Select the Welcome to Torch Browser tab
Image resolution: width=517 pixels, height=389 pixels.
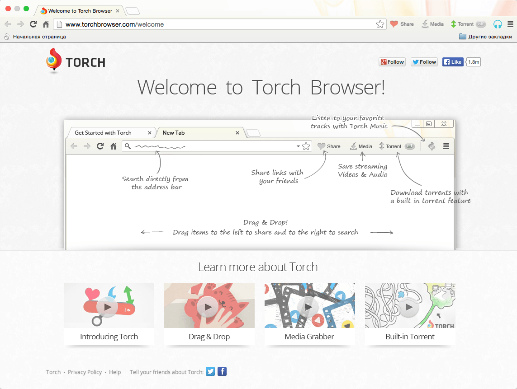[x=79, y=11]
